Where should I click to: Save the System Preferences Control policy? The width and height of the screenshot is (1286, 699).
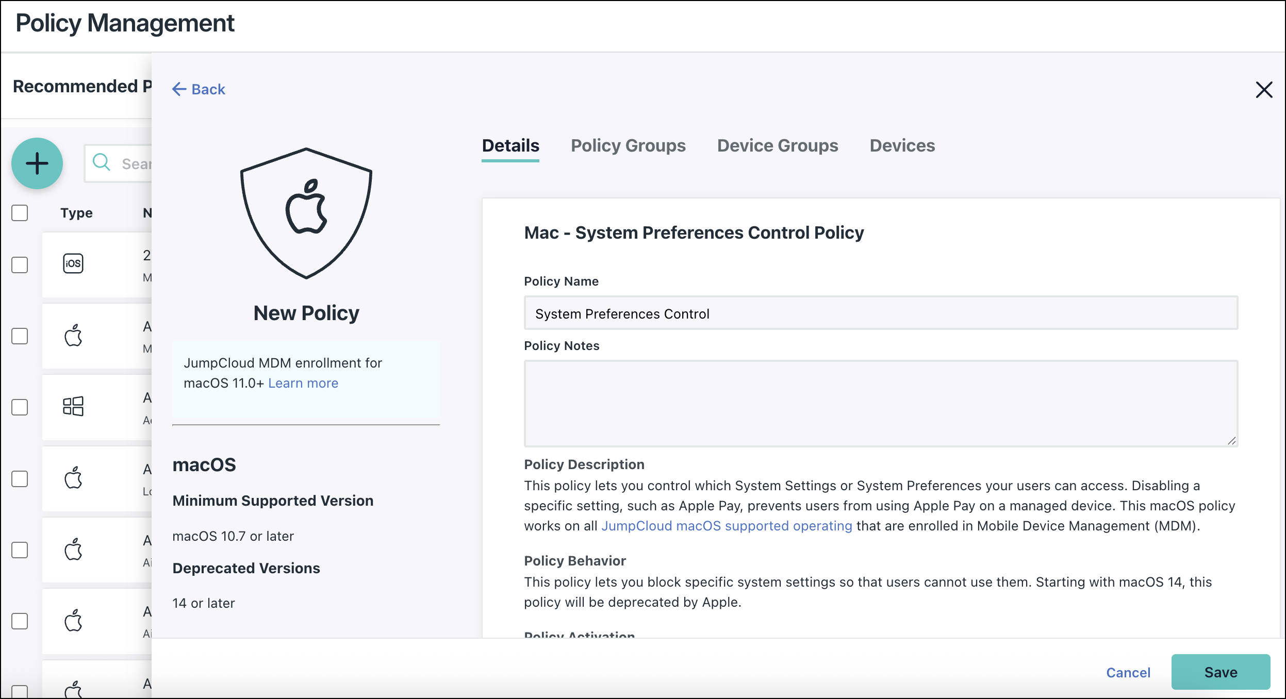coord(1221,672)
